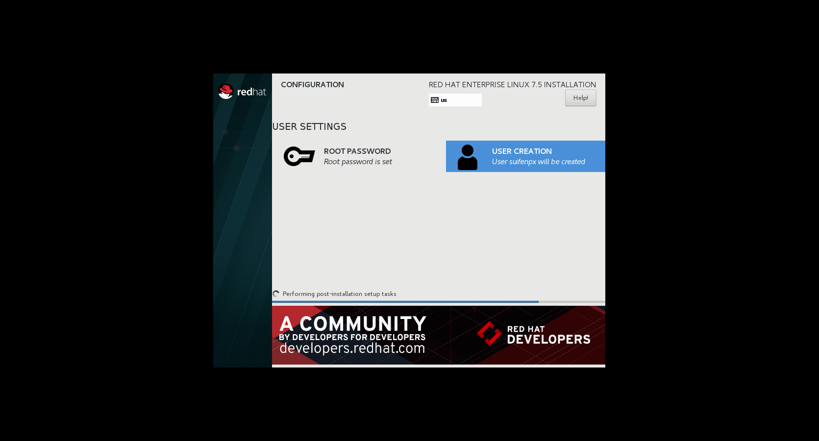Select the us keyboard layout indicator

(455, 100)
